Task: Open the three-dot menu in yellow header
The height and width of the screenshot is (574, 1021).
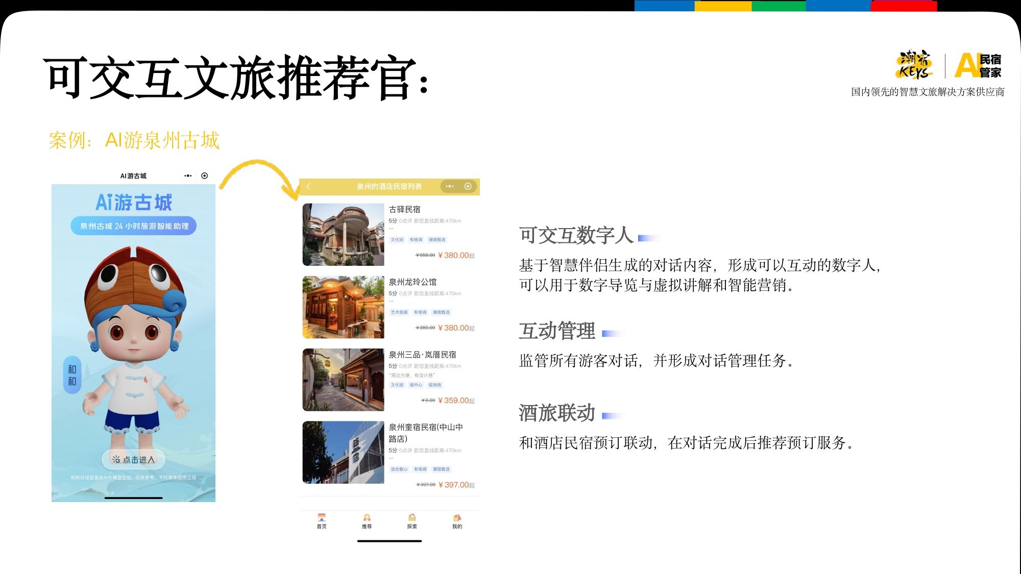Action: coord(449,186)
